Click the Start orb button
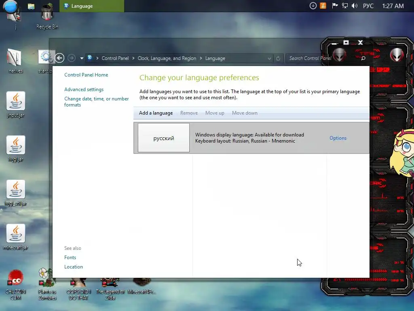Viewport: 414px width, 311px height. 11,6
